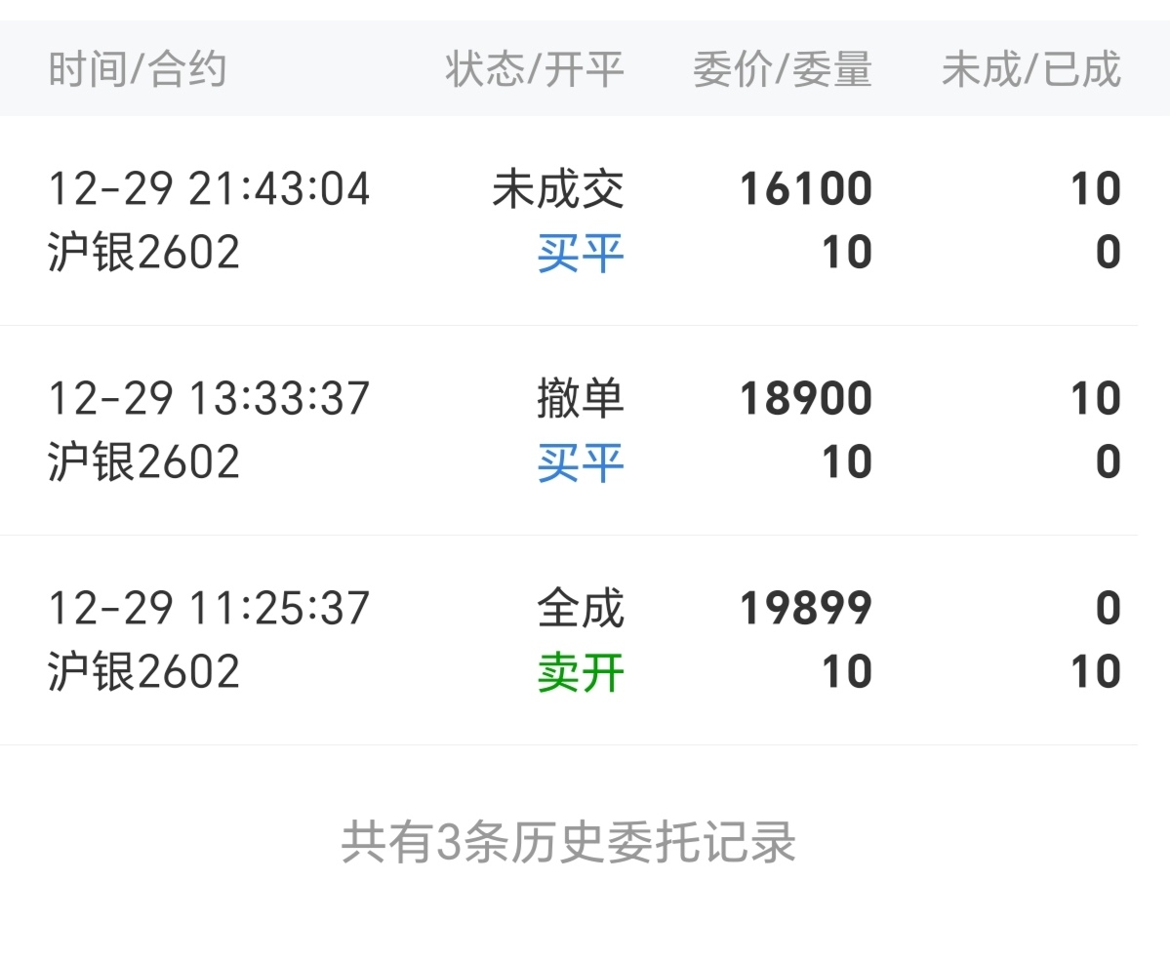Click the 状态/开平 column header
Image resolution: width=1170 pixels, height=960 pixels.
click(535, 70)
